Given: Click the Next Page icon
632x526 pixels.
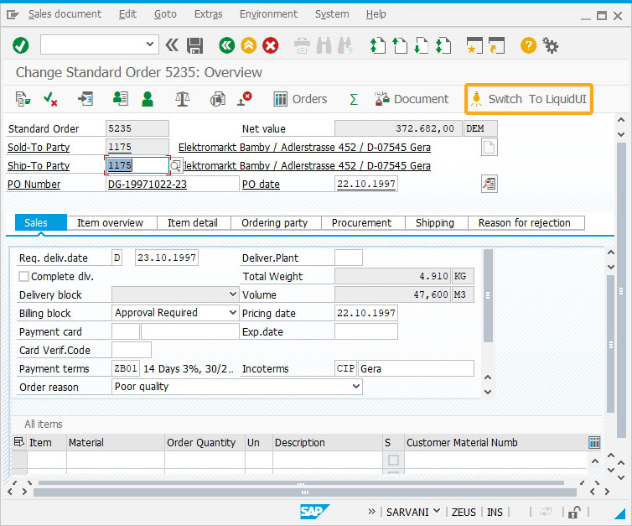Looking at the screenshot, I should pos(422,45).
